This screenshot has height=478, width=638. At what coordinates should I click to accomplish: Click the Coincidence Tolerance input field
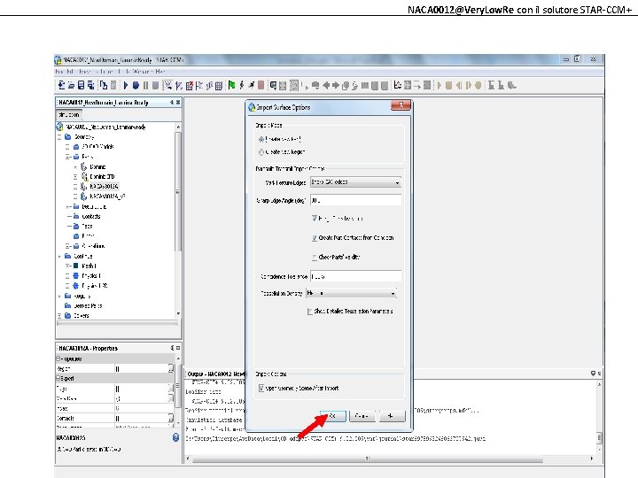pyautogui.click(x=355, y=276)
